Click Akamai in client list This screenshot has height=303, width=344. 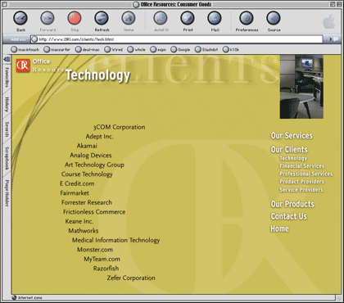click(87, 146)
